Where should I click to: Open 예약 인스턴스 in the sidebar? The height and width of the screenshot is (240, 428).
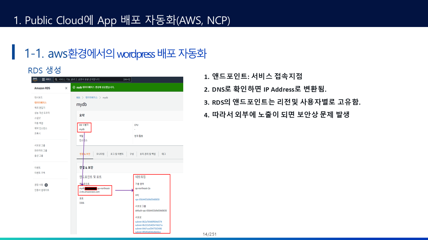click(x=41, y=128)
